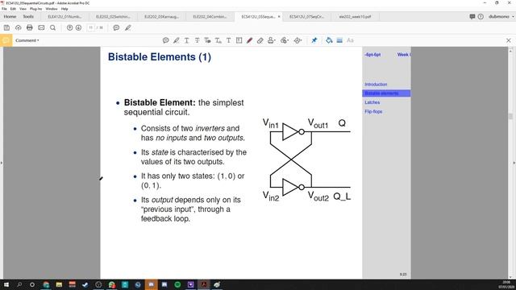Select the sticky note tool in the Comment toolbar
The height and width of the screenshot is (290, 516).
tap(166, 40)
